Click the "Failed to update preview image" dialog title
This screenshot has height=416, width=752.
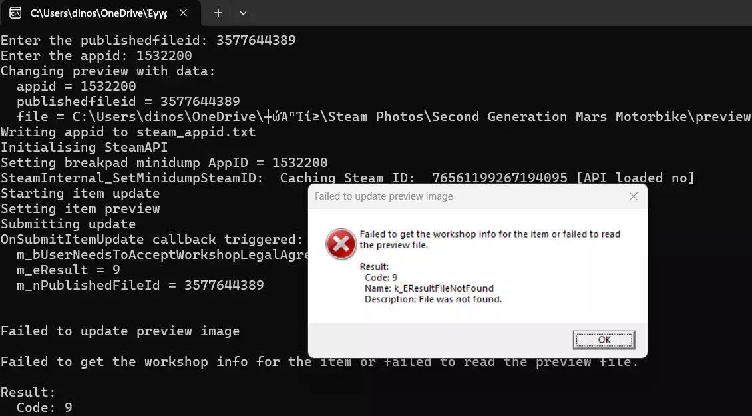[x=384, y=196]
